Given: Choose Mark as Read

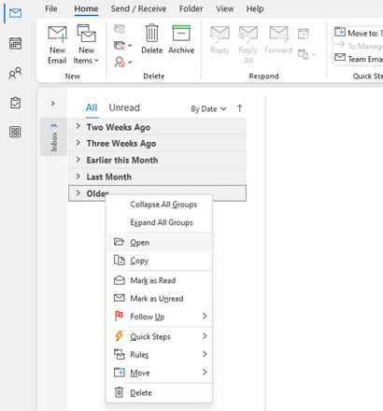Looking at the screenshot, I should pos(160,280).
